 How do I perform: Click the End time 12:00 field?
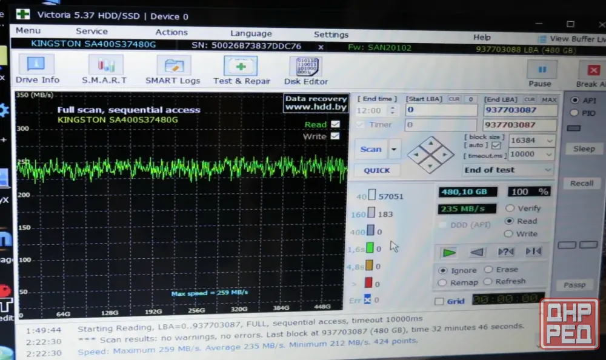point(372,110)
